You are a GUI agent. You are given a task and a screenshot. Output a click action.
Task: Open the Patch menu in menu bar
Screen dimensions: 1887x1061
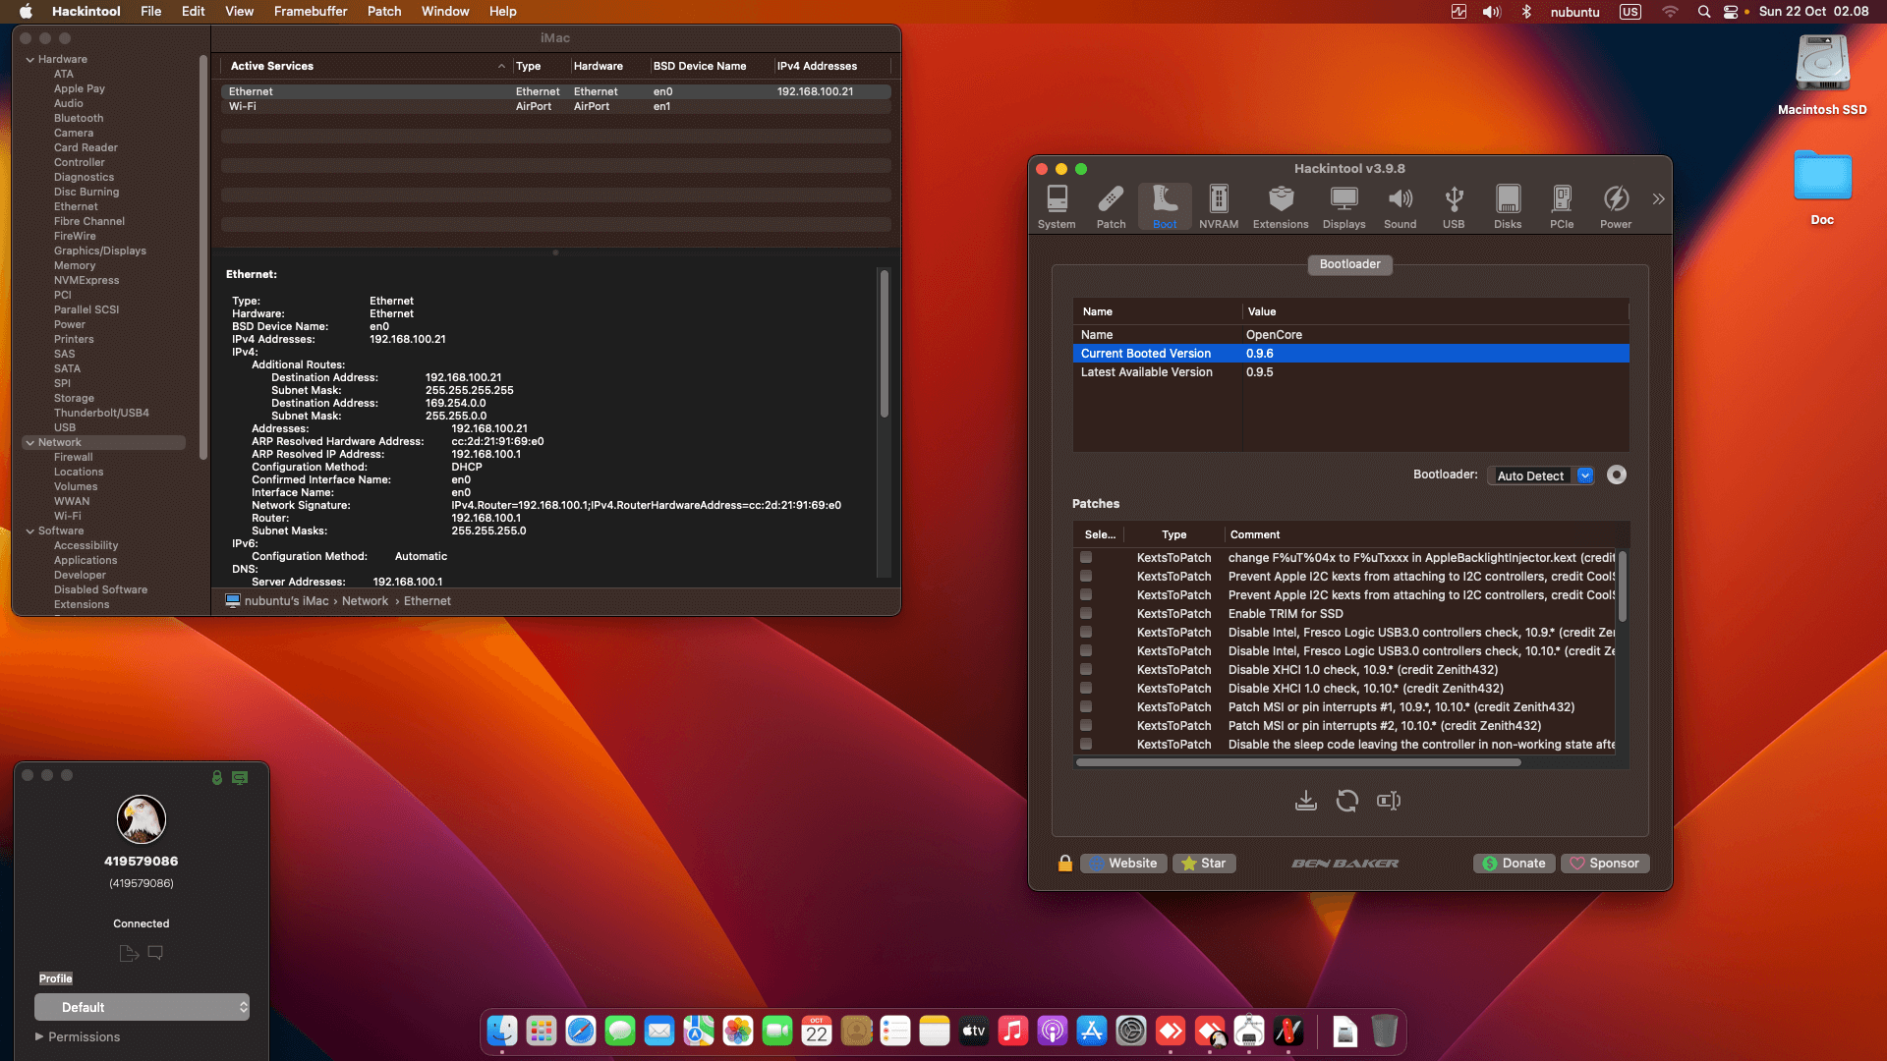pyautogui.click(x=384, y=12)
